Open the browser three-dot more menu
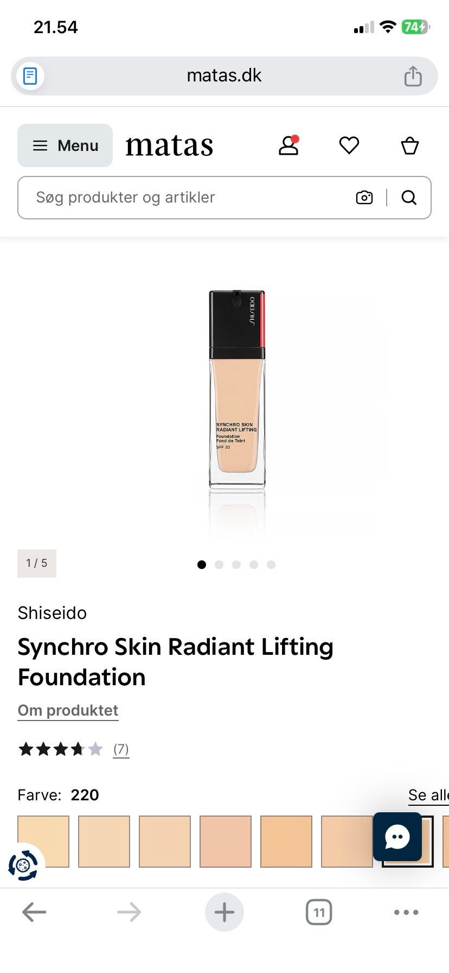 [406, 912]
